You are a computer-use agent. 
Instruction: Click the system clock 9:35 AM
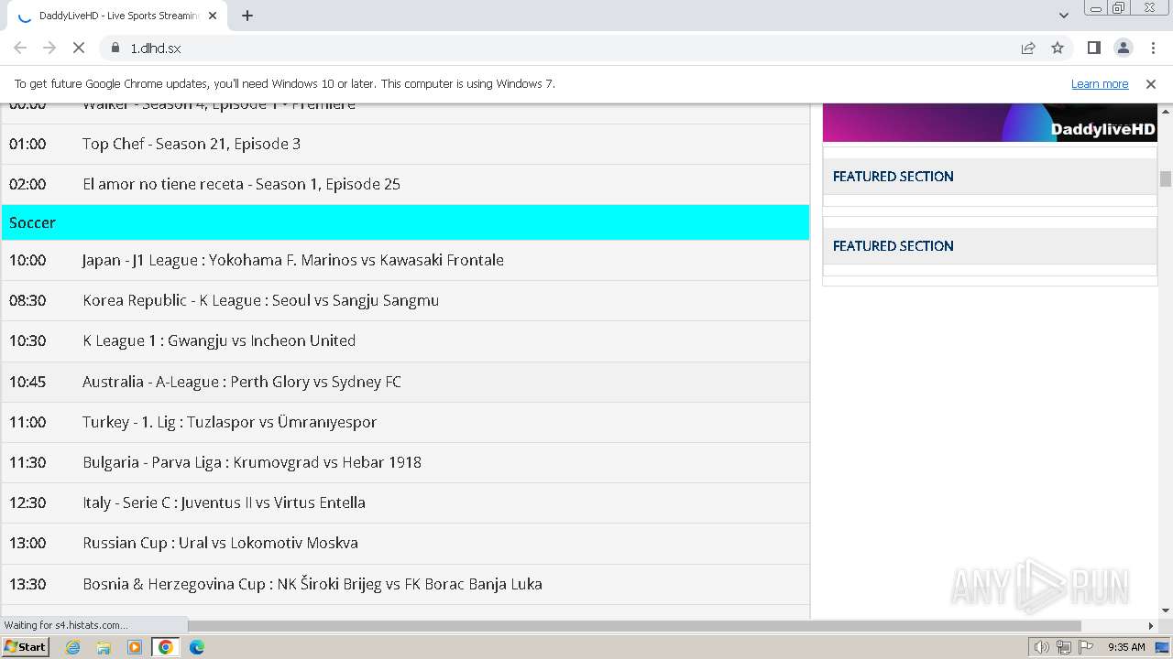1126,647
